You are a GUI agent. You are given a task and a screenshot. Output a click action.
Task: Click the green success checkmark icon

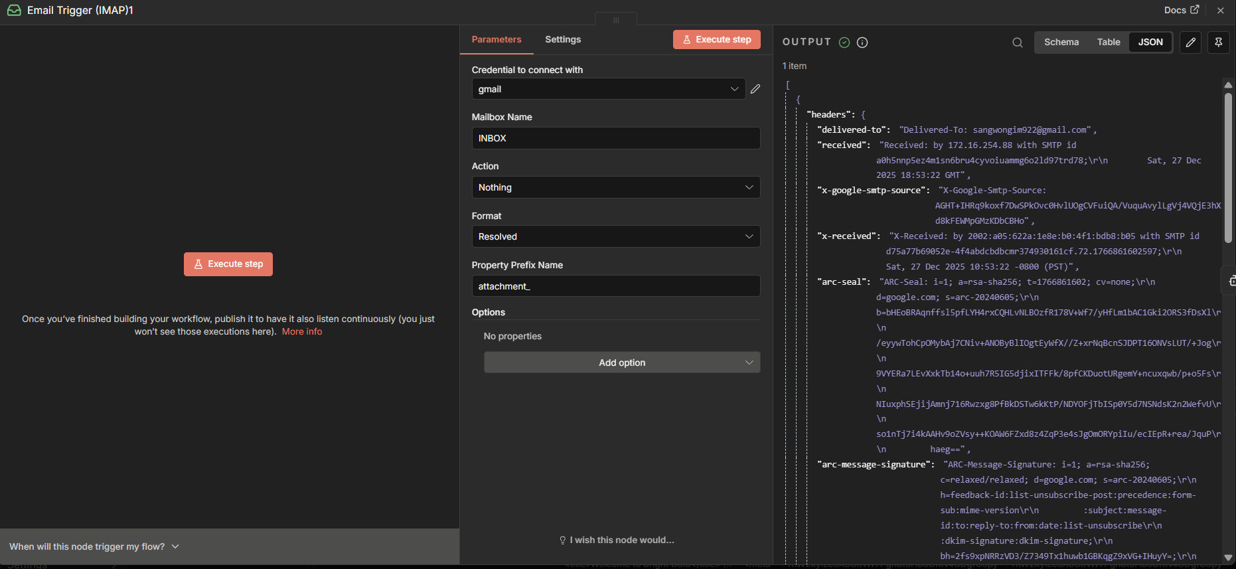click(844, 42)
